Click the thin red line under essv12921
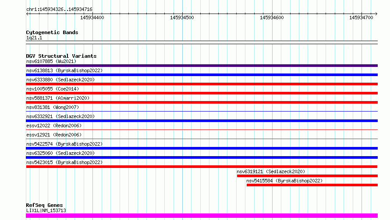 202,139
